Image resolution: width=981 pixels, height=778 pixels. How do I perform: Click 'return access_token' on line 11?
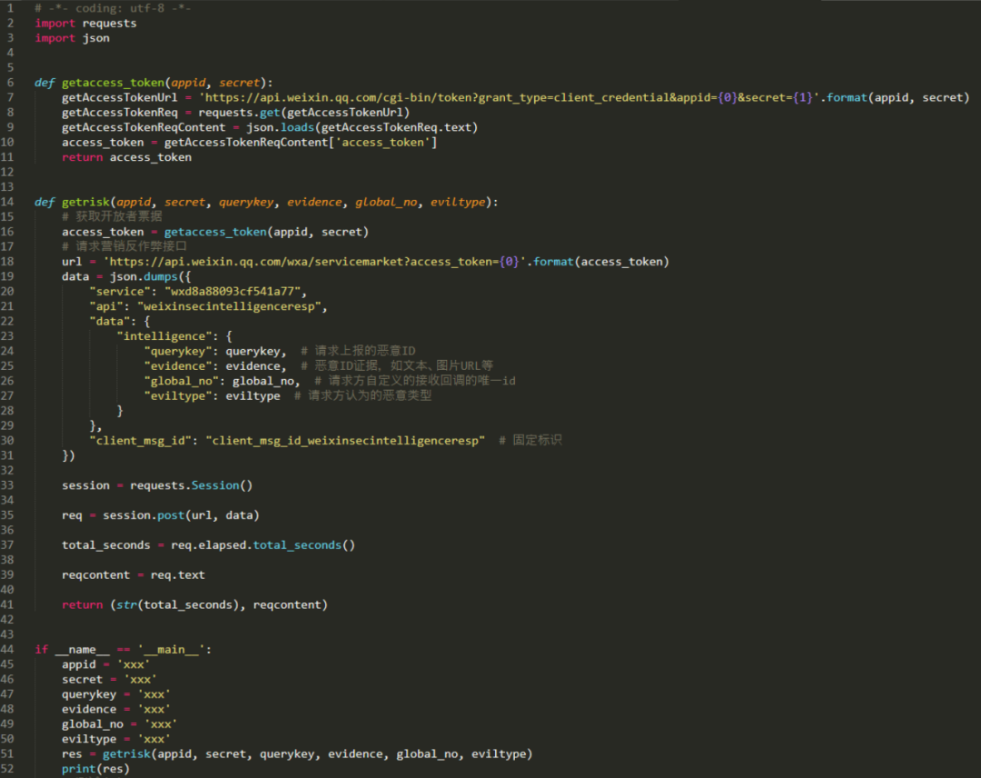[x=126, y=157]
